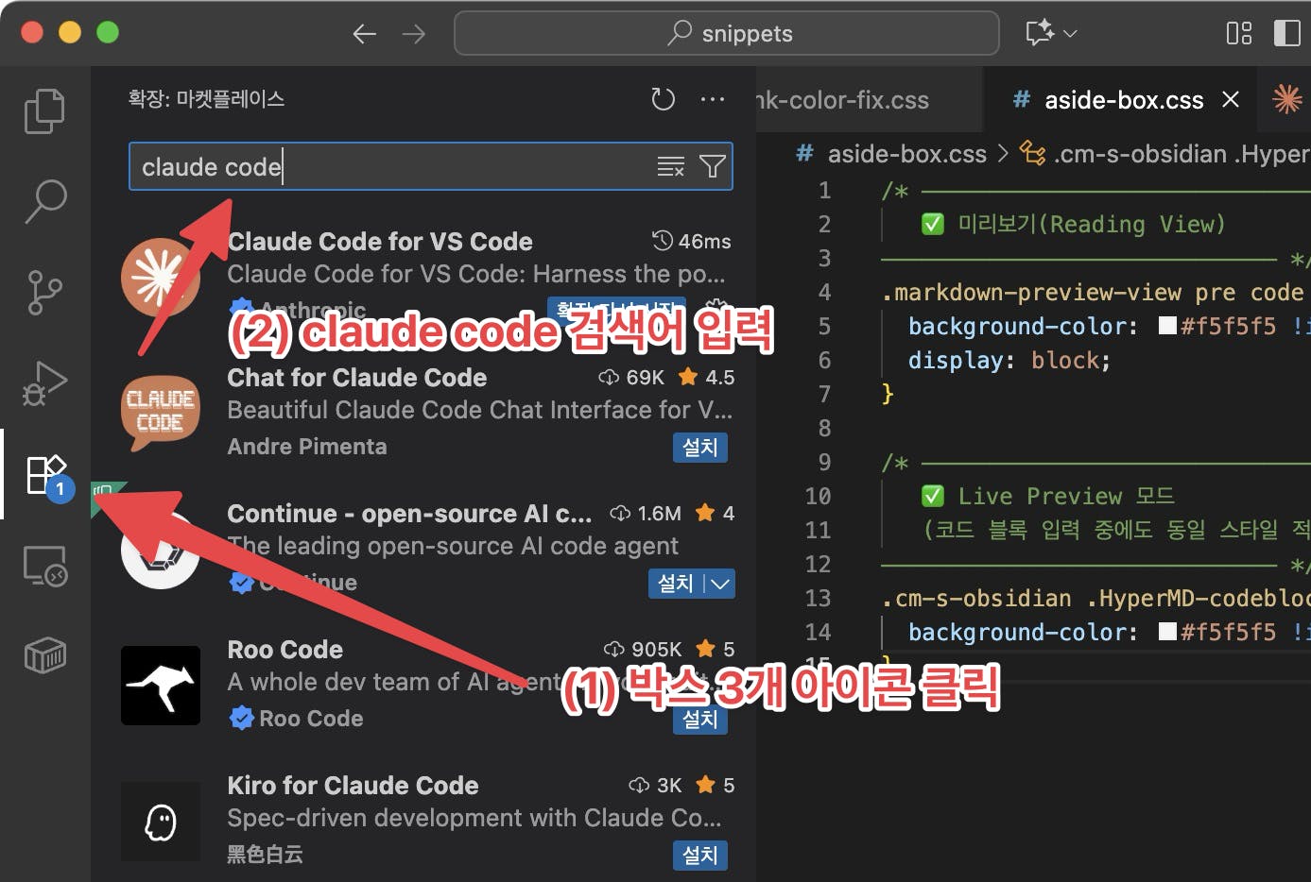The image size is (1311, 882).
Task: Open the Customize Layout icon
Action: pos(1238,33)
